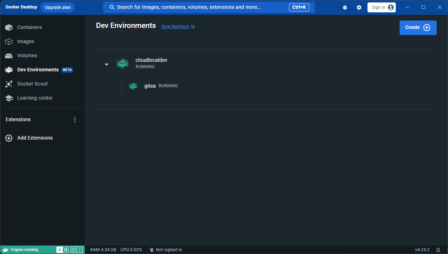Click the plus circle icon on Create button
The width and height of the screenshot is (448, 254).
(x=427, y=28)
